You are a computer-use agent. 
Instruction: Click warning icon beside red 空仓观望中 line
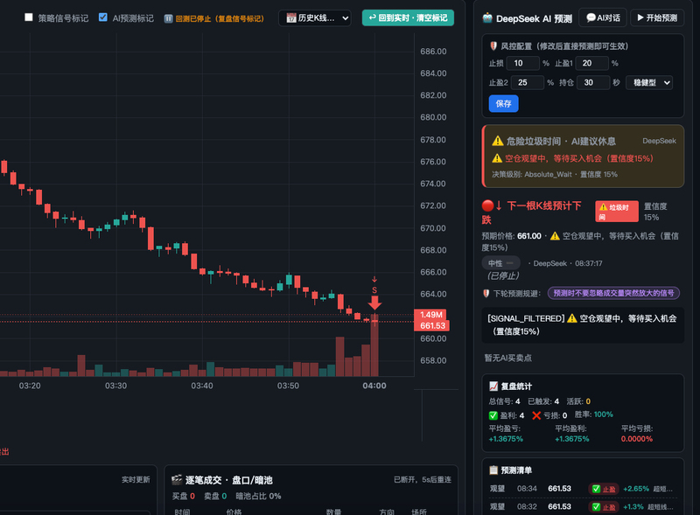[497, 158]
